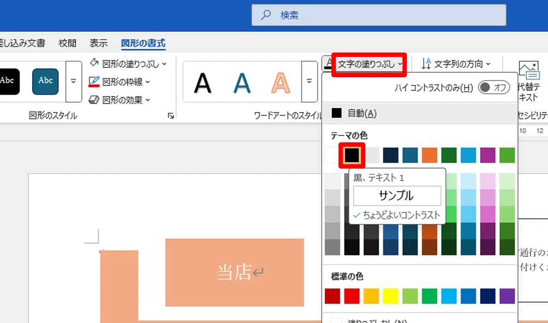Viewport: 548px width, 323px height.
Task: Click the shape fill paint bucket icon
Action: coord(94,63)
